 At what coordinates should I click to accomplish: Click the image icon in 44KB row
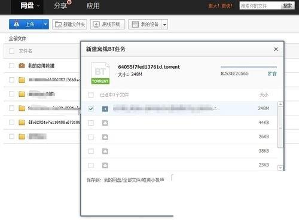(105, 123)
